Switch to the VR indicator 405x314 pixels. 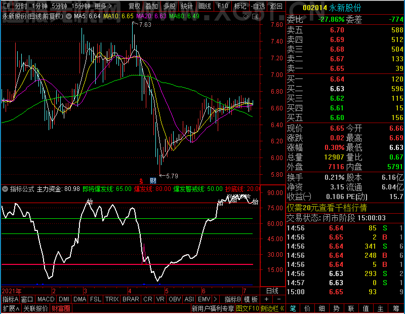(x=160, y=299)
